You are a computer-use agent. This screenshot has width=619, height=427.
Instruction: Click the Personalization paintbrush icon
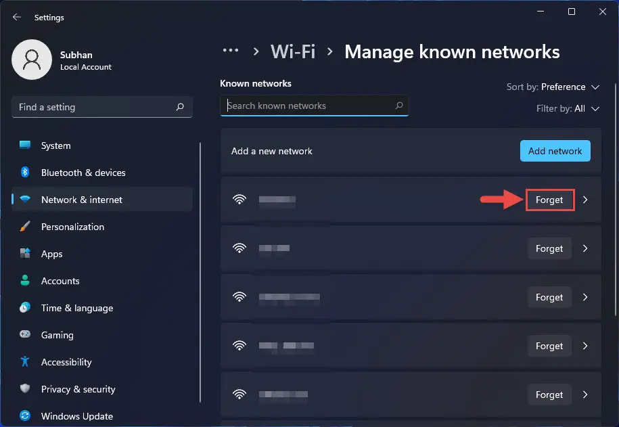[x=25, y=226]
